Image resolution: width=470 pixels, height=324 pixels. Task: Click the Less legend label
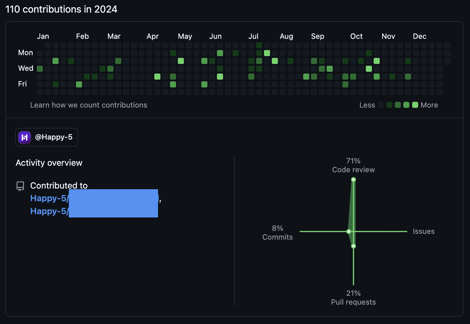(367, 105)
